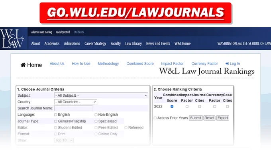The width and height of the screenshot is (271, 152).
Task: Open the News and Events menu
Action: pos(158,43)
